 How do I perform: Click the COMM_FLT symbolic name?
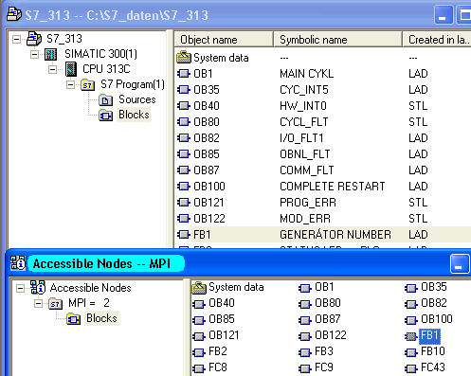click(307, 170)
